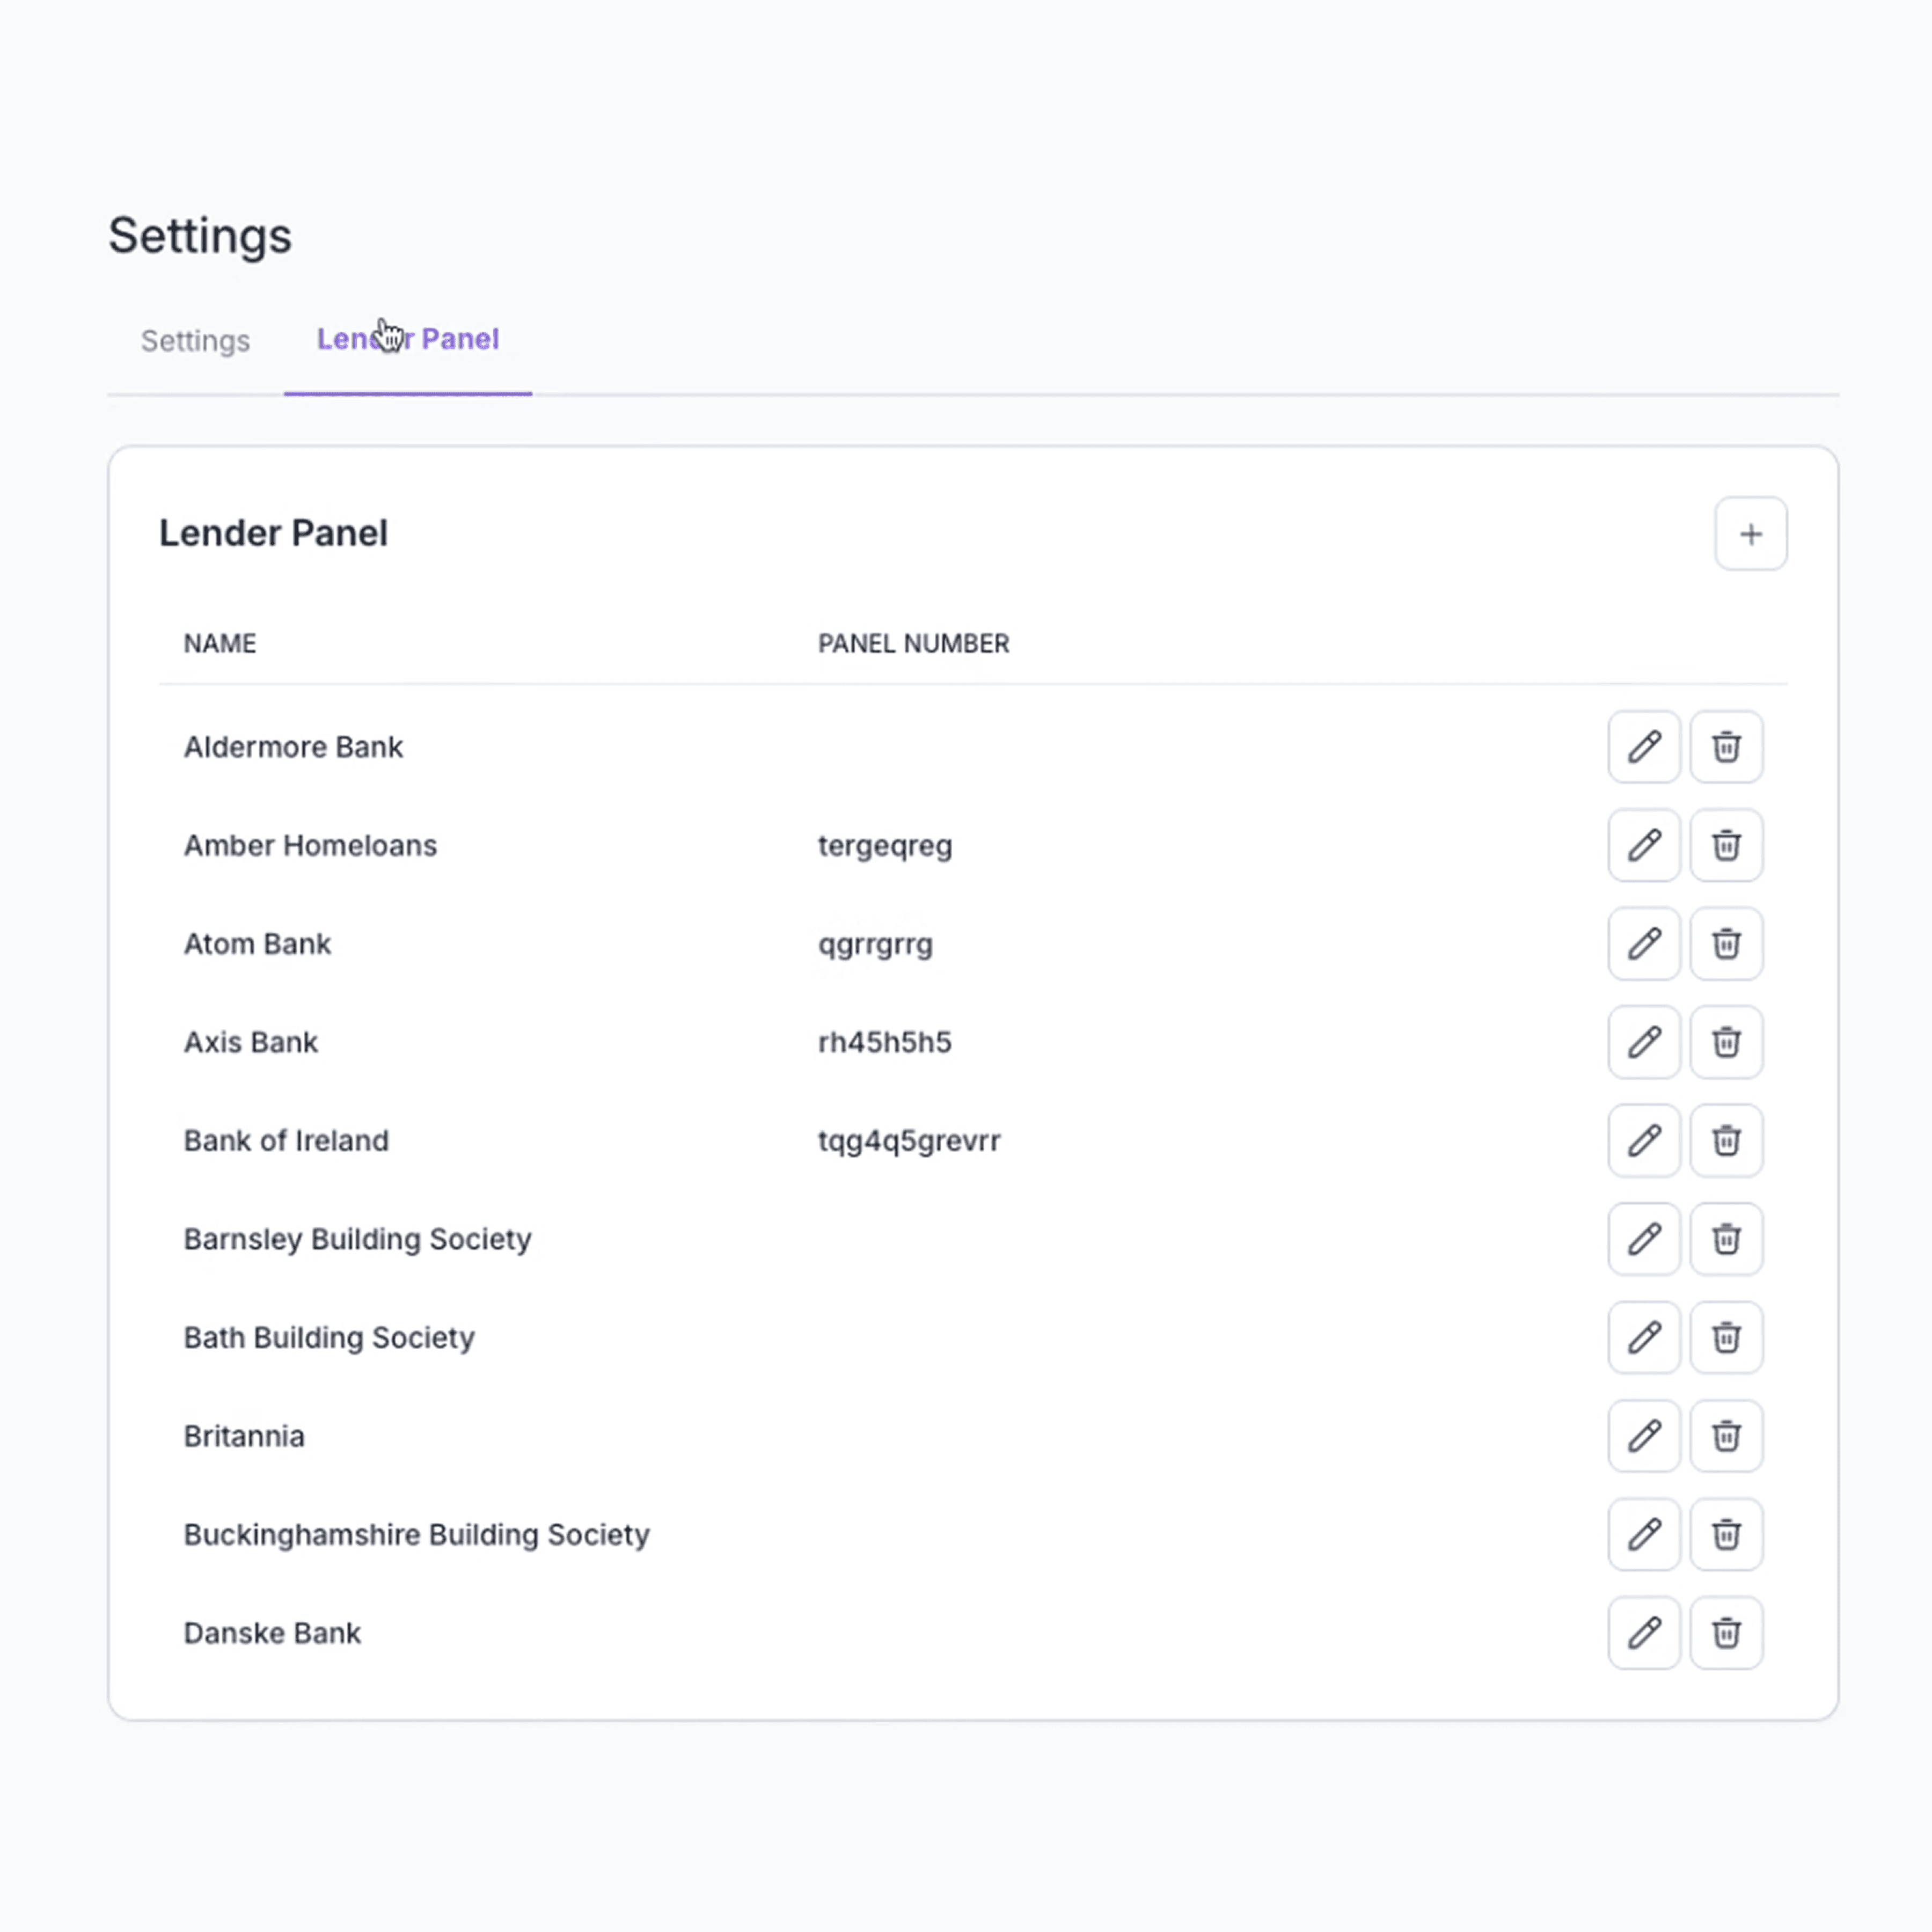Edit the Axis Bank entry
The image size is (1932, 1932).
(x=1643, y=1042)
